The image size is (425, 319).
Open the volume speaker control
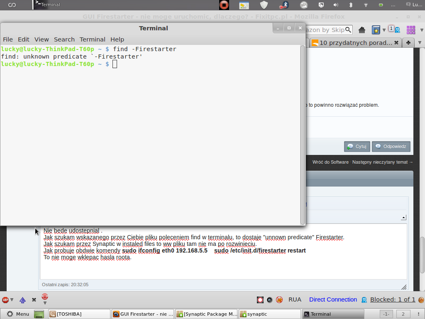[336, 5]
